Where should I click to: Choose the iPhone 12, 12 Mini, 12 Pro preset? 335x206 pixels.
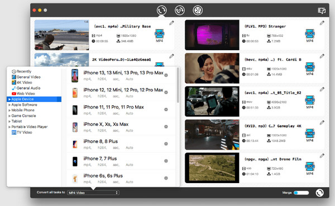click(121, 92)
